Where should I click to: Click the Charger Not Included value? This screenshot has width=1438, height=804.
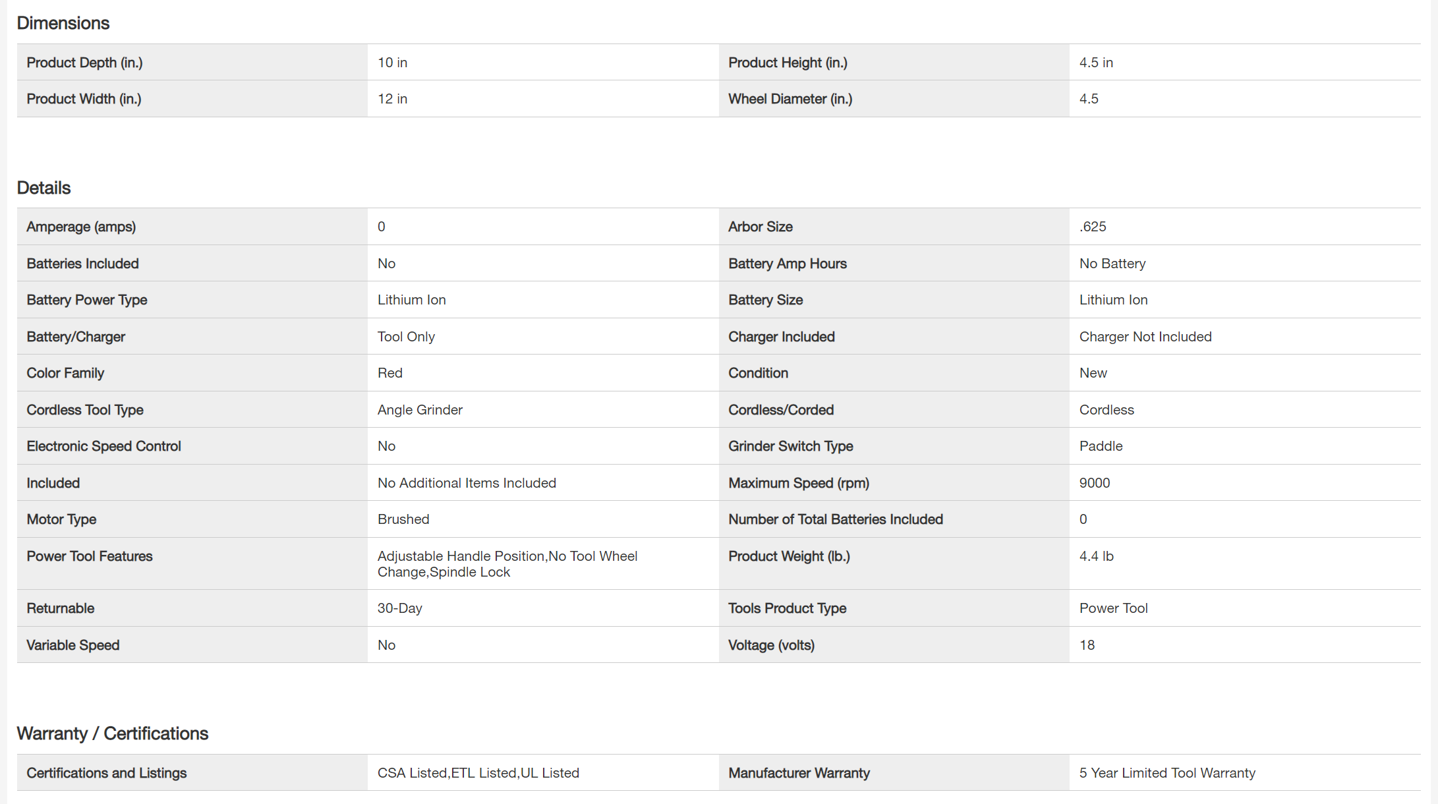click(1145, 337)
